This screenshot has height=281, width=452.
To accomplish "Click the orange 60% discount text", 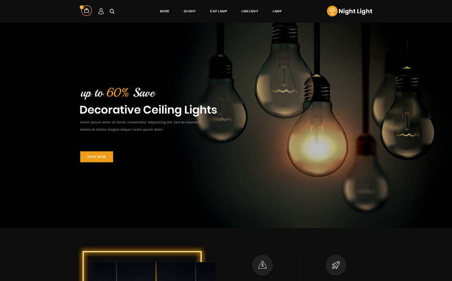I will pos(118,93).
